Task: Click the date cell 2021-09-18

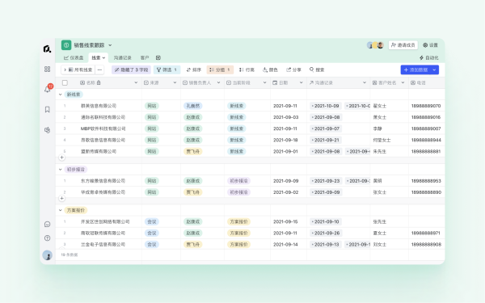Action: point(286,140)
